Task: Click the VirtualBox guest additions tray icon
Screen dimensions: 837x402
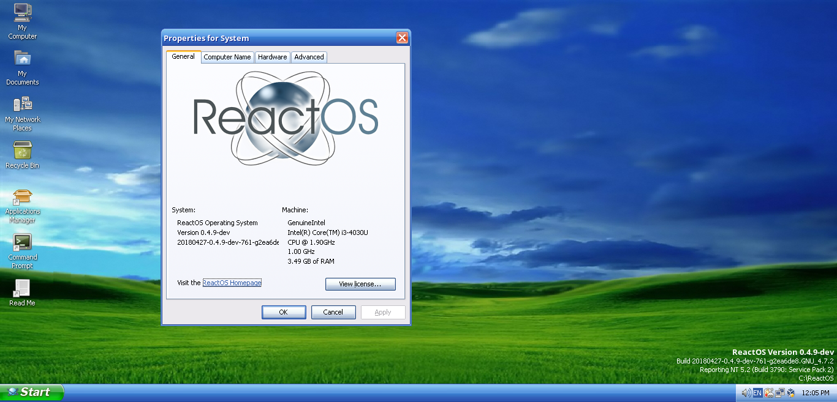Action: click(791, 393)
